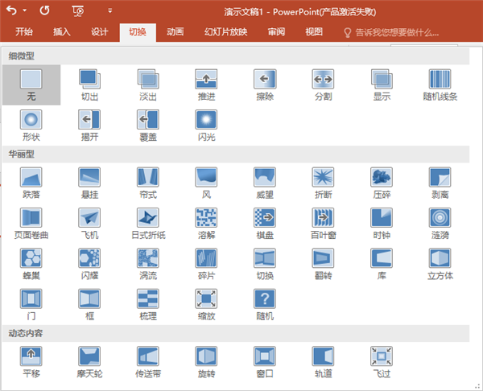Image resolution: width=483 pixels, height=391 pixels.
Task: Choose the 轨道 orbit transition
Action: click(323, 362)
